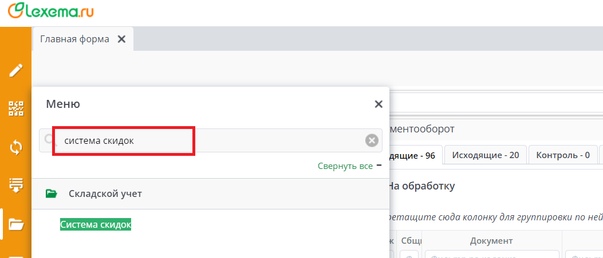Click the Документ column header
The height and width of the screenshot is (258, 603).
(491, 241)
